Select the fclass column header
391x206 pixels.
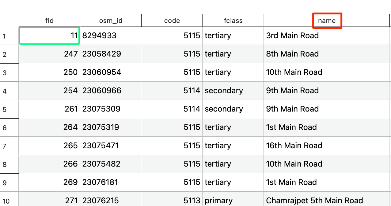point(233,21)
